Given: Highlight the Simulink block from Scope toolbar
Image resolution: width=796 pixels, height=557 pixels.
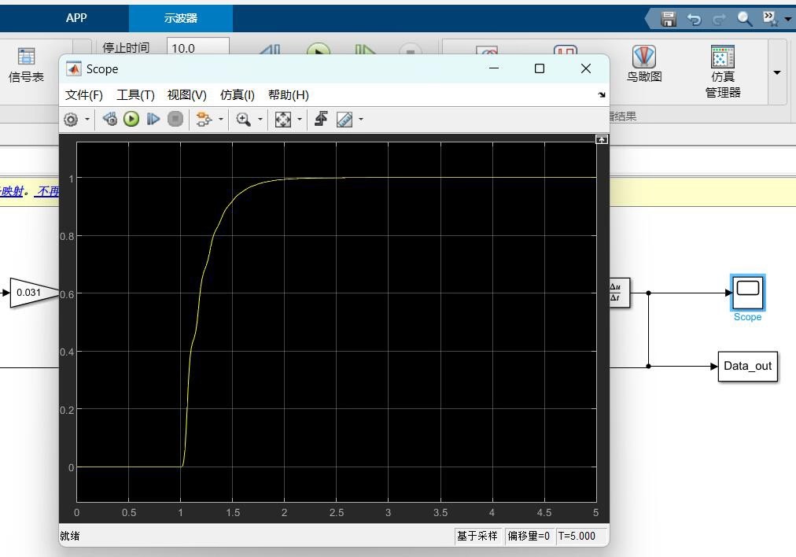Looking at the screenshot, I should click(204, 120).
